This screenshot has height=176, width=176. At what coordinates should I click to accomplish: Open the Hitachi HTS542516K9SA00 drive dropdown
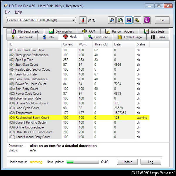click(41, 20)
